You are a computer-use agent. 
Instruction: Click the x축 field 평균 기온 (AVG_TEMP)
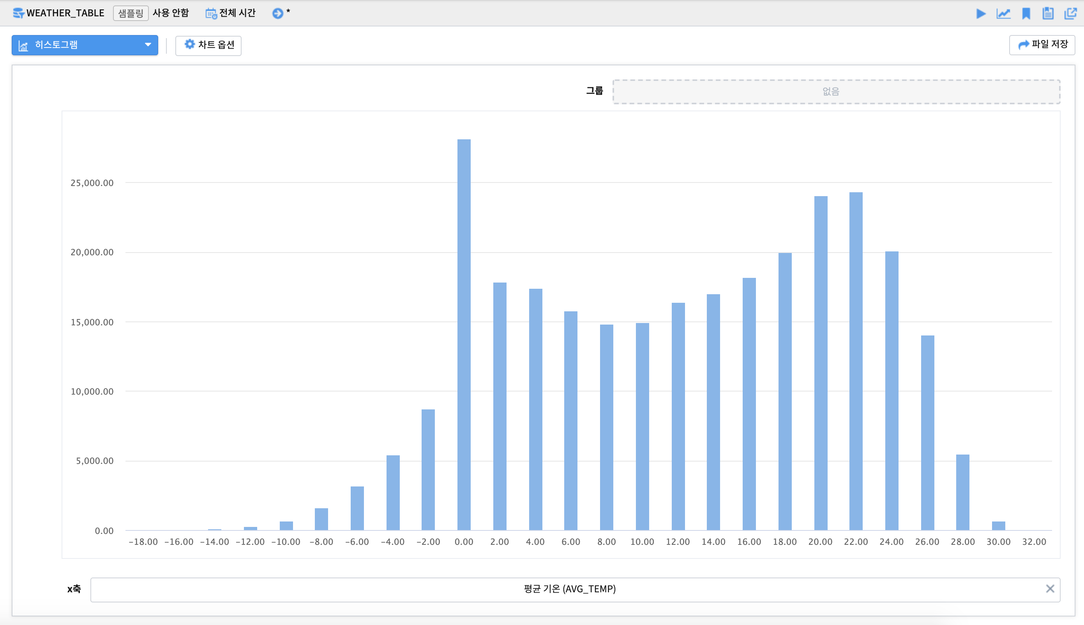coord(575,589)
